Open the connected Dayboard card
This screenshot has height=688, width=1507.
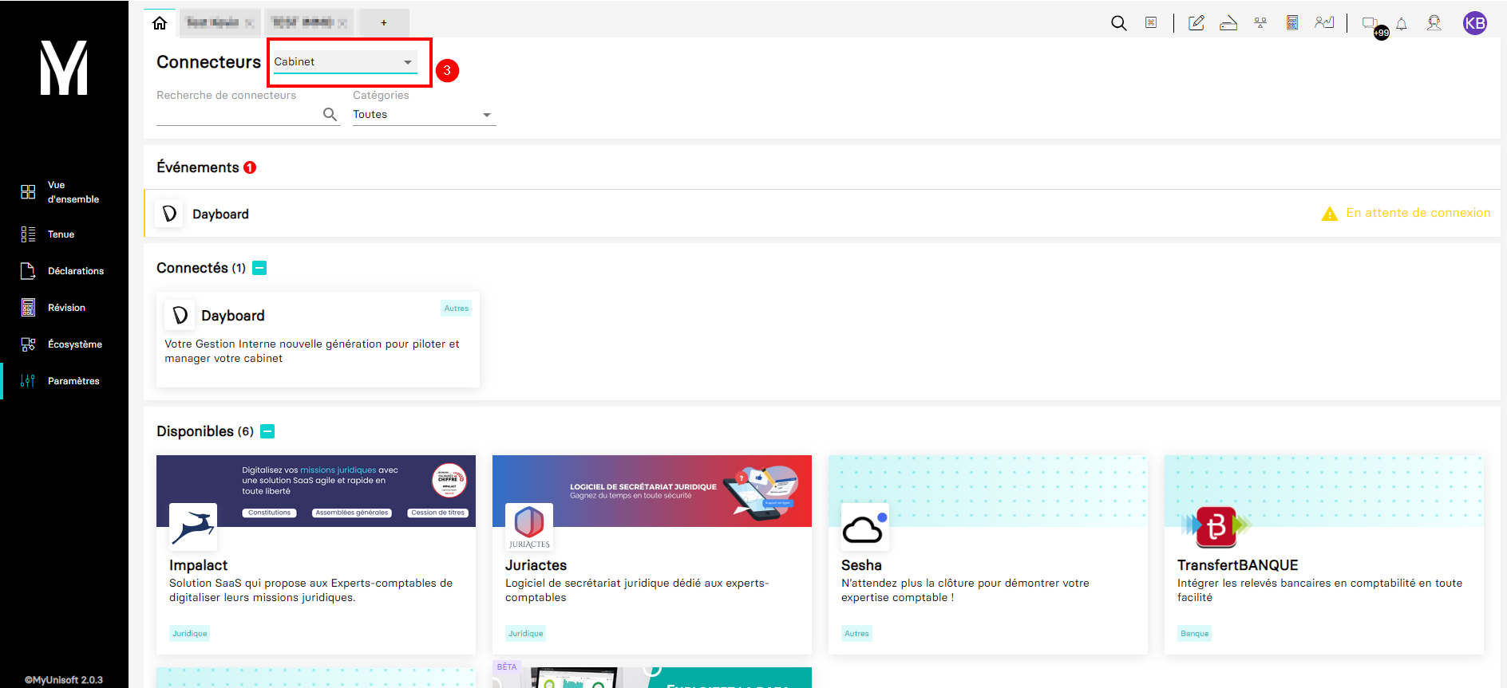(318, 340)
